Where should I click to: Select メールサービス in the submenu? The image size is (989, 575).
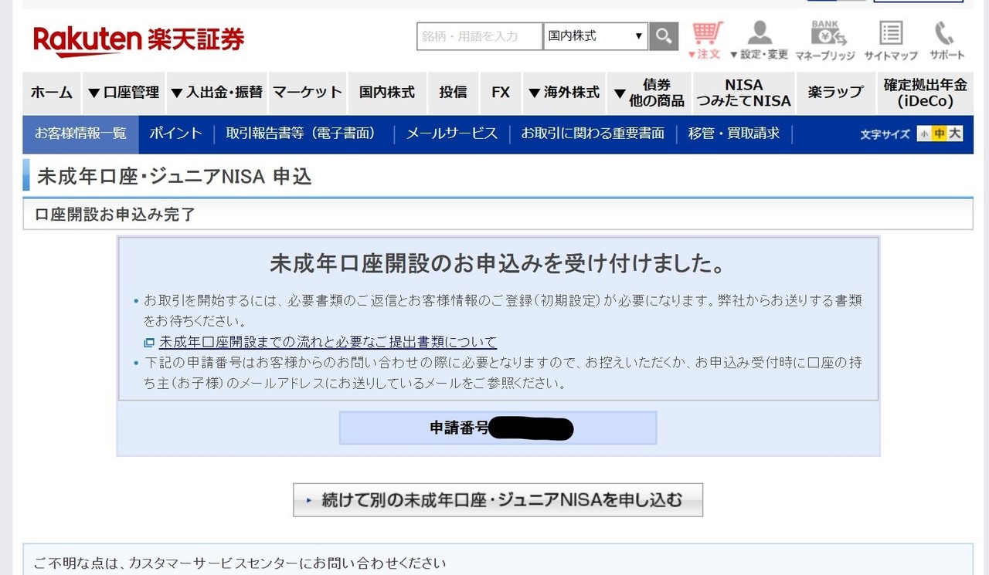[452, 134]
